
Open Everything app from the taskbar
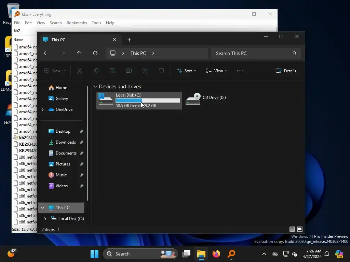[x=231, y=254]
